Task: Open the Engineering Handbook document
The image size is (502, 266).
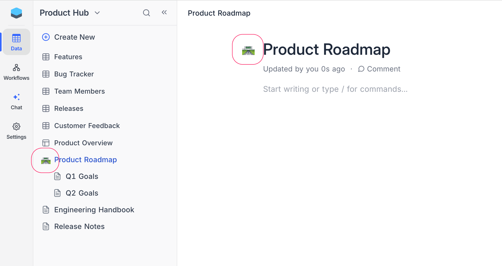Action: pyautogui.click(x=94, y=209)
